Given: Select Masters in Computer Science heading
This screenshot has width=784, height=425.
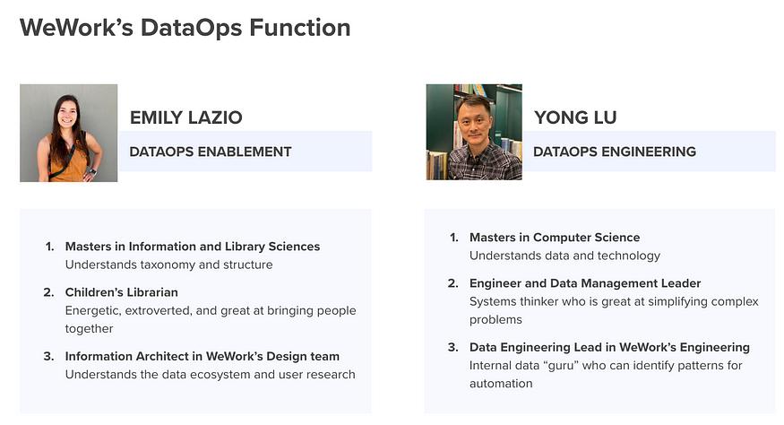Looking at the screenshot, I should click(555, 238).
